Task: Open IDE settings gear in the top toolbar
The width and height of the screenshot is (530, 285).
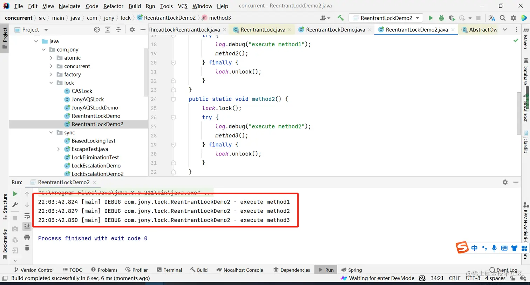Action: (514, 18)
